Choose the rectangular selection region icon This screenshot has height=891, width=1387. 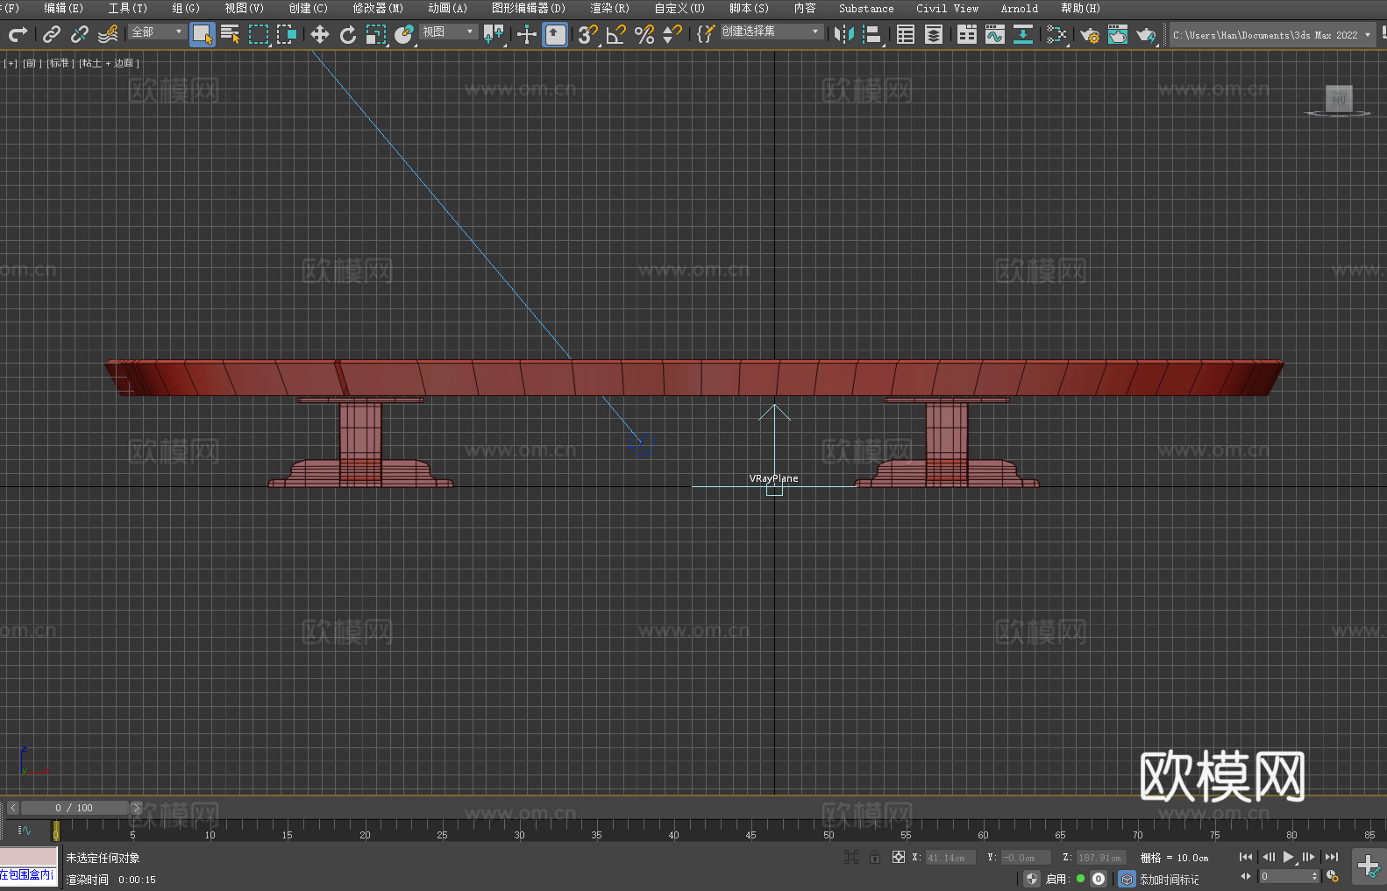259,34
